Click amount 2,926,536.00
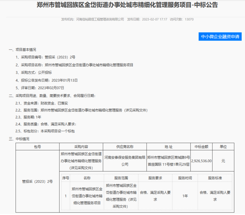245x215 pixels. [x=201, y=161]
